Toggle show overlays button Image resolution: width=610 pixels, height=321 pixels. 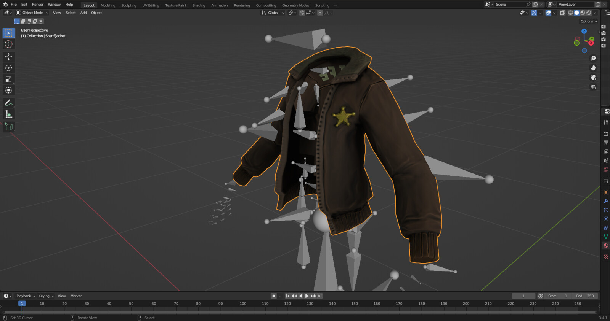548,13
